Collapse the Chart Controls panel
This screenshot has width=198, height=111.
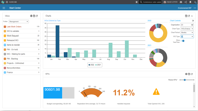193,21
